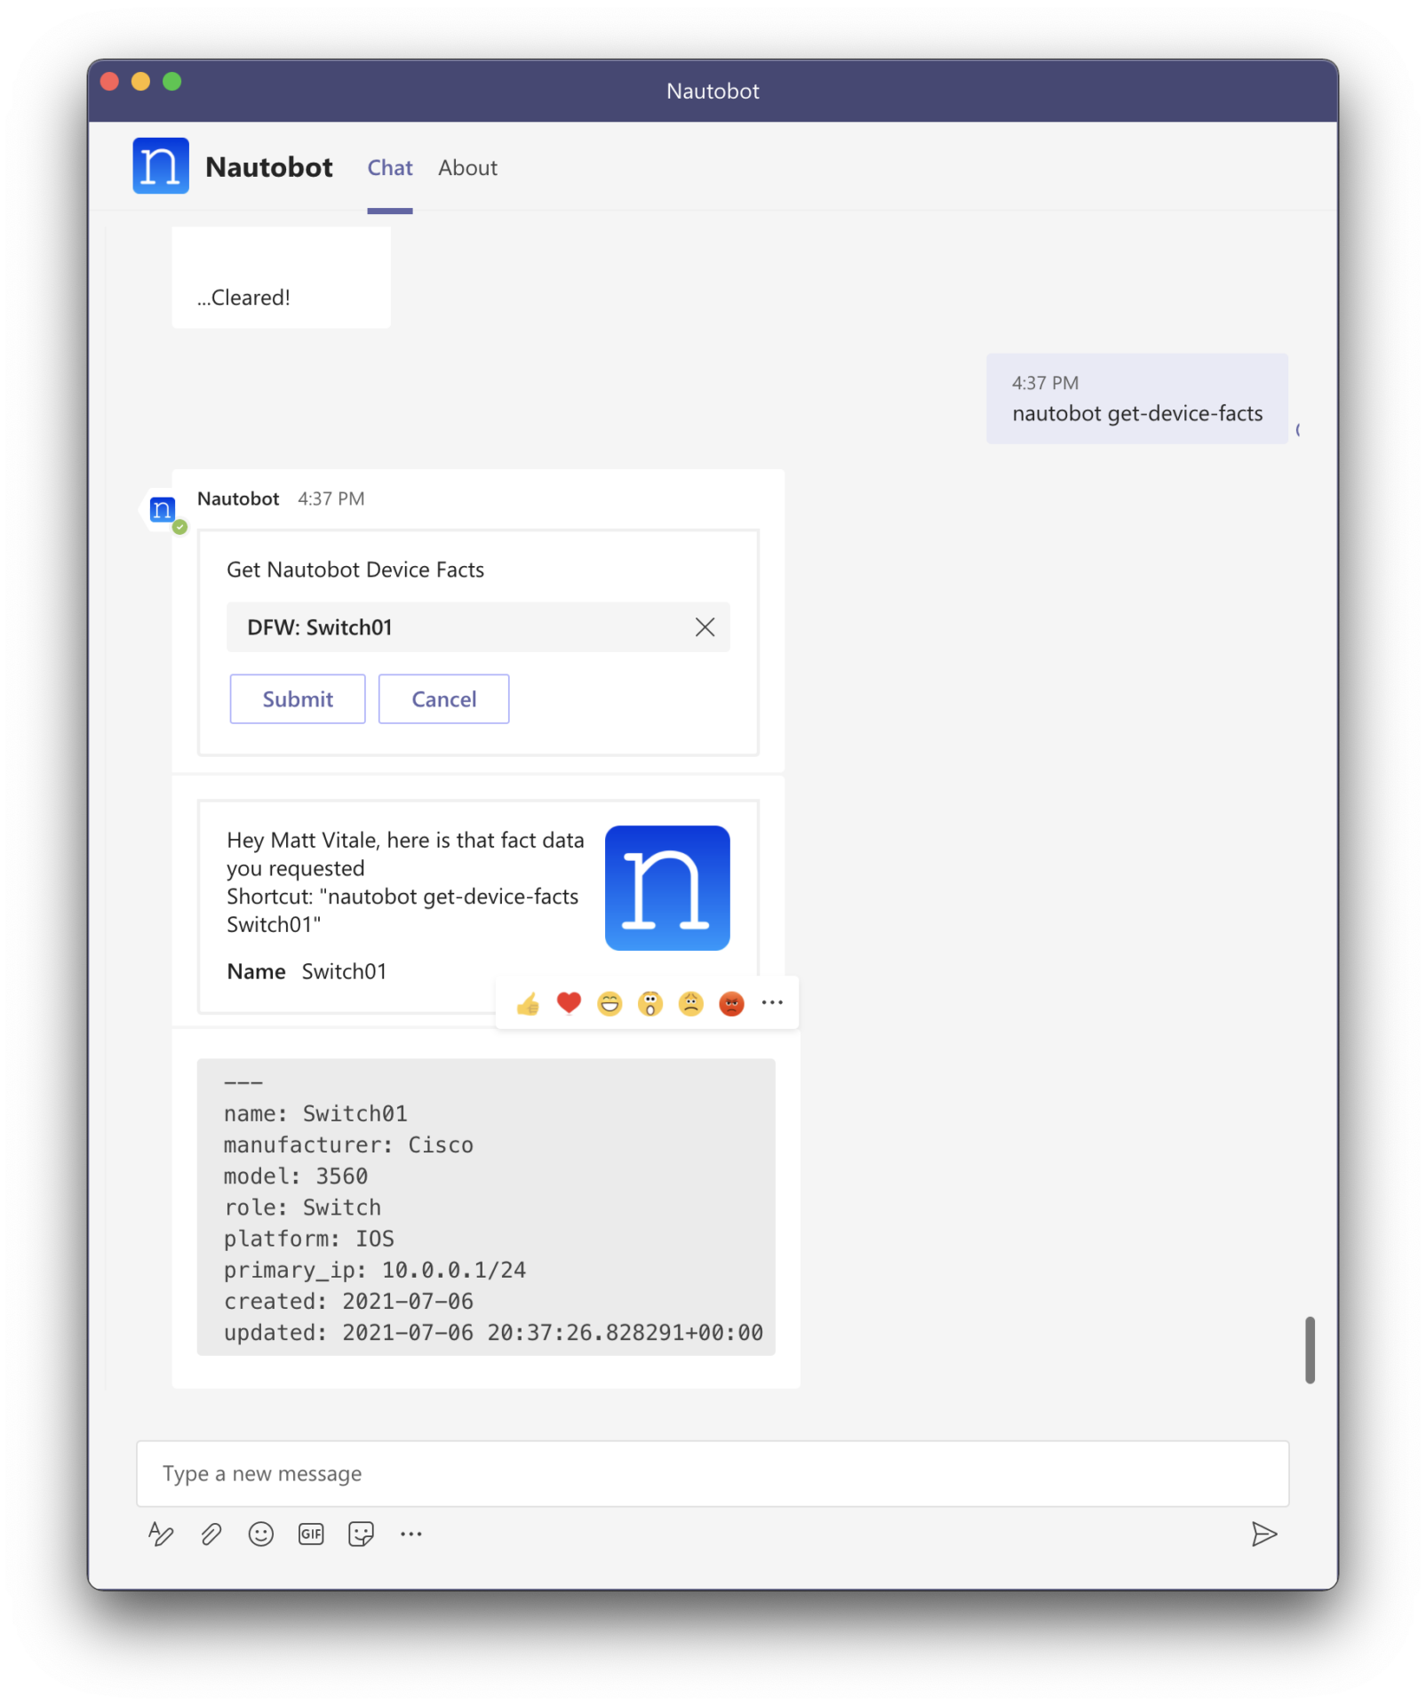Screen dimensions: 1426x1706
Task: Open more message options ellipsis in reactions
Action: (x=772, y=1003)
